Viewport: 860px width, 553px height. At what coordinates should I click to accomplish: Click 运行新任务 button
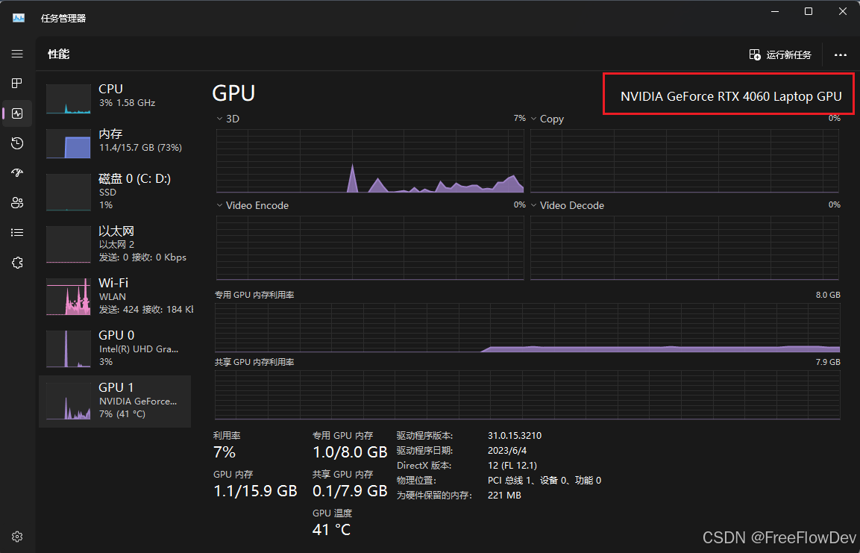780,55
